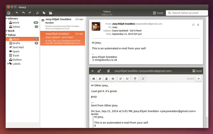This screenshot has height=134, width=213.
Task: Click the reply arrow in the toolbar
Action: pyautogui.click(x=17, y=13)
